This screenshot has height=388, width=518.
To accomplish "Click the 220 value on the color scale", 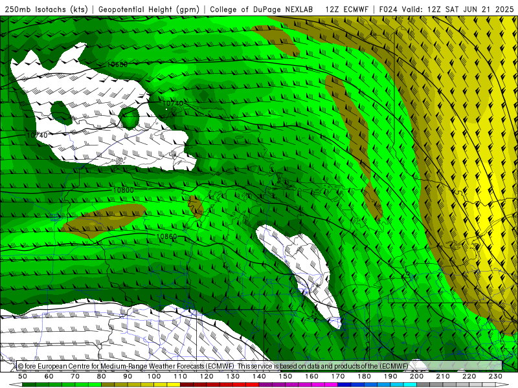I will pyautogui.click(x=469, y=376).
